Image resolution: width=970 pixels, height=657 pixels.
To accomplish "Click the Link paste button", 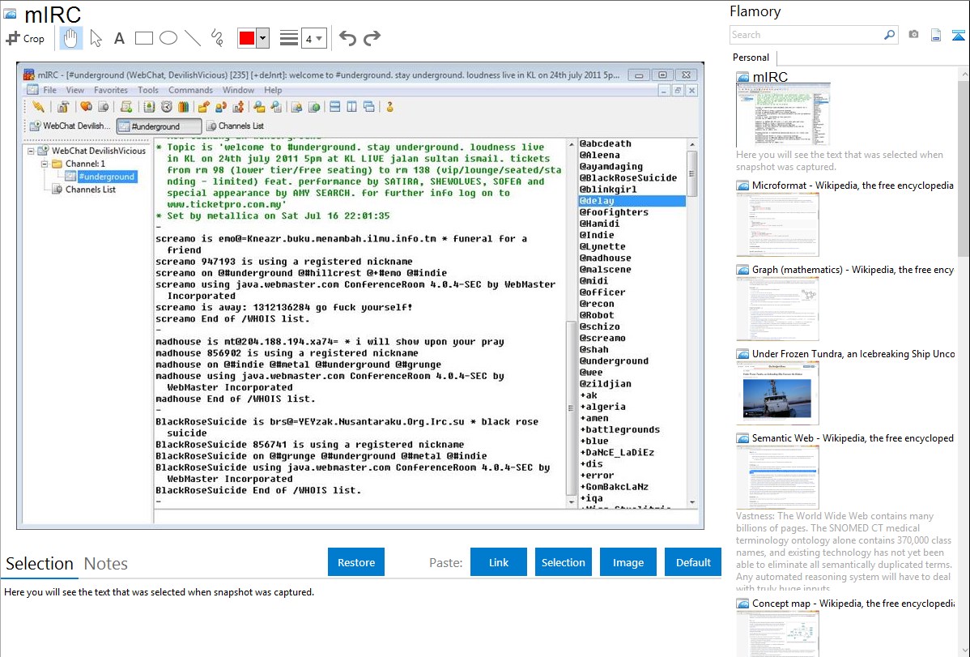I will pyautogui.click(x=499, y=562).
